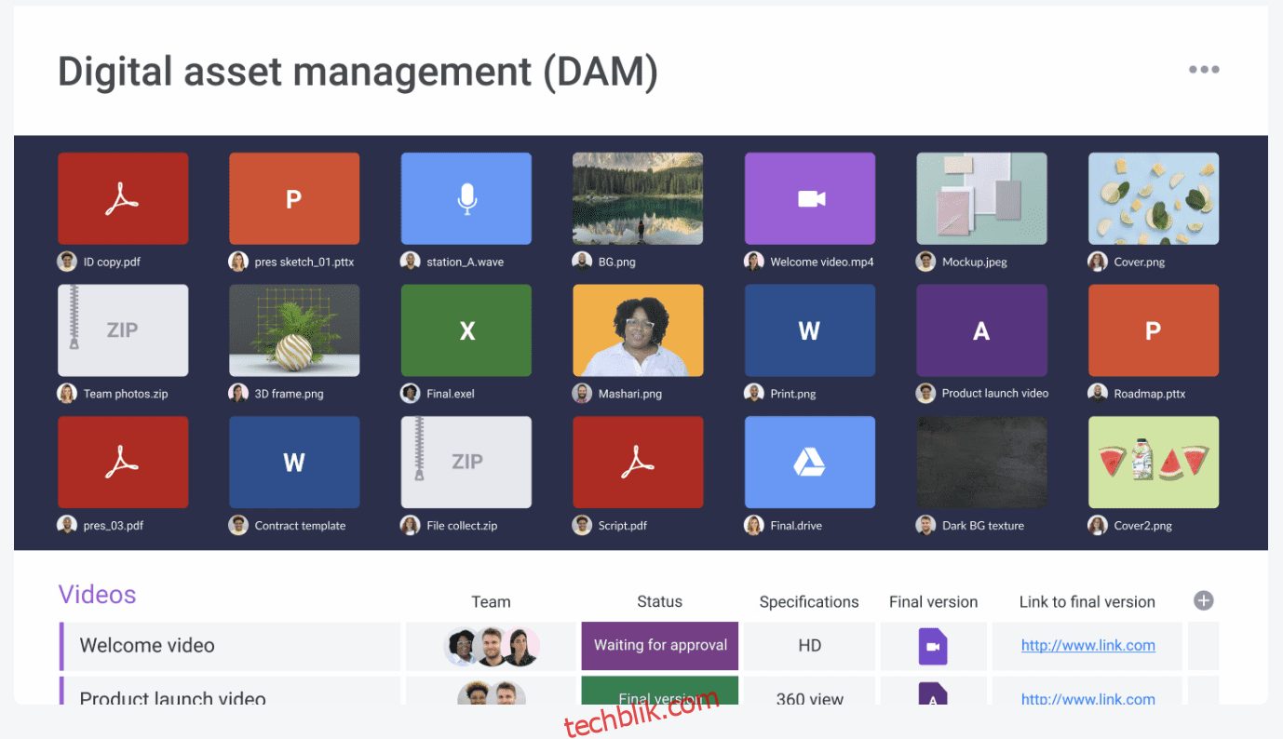Screen dimensions: 1283x739
Task: Open Product launch video final version file icon
Action: 933,694
